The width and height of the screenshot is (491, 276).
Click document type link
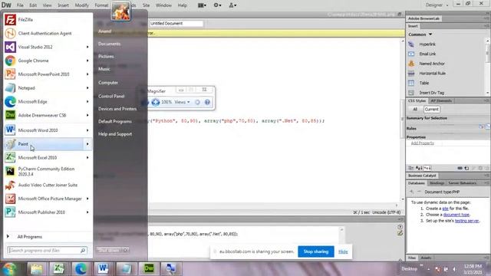(x=456, y=215)
